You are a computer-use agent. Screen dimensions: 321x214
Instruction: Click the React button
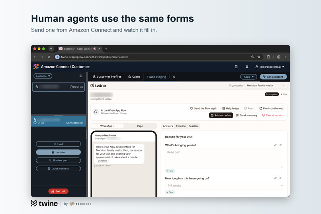click(x=249, y=108)
